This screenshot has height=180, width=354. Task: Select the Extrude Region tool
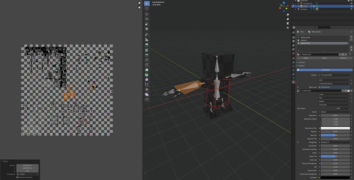point(147,45)
